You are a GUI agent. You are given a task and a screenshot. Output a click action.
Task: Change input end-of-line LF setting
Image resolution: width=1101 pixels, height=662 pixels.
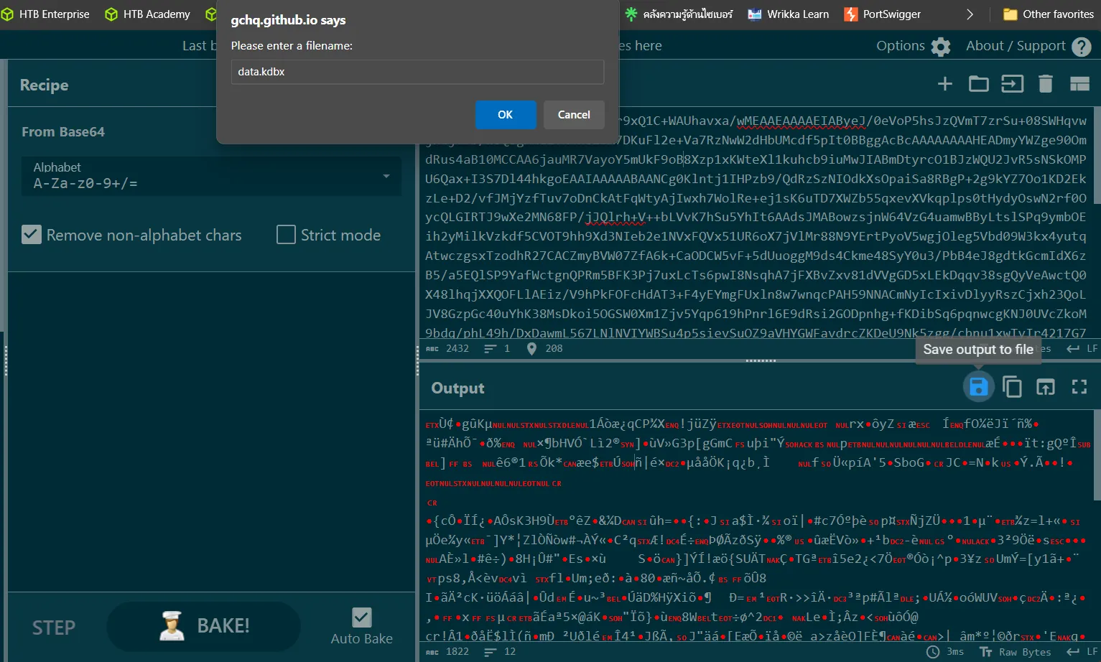coord(1082,349)
